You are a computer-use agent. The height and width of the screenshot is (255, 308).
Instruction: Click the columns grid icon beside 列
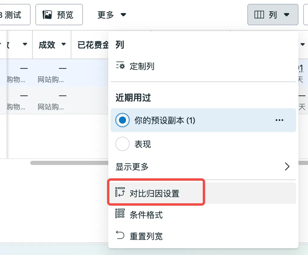(259, 15)
